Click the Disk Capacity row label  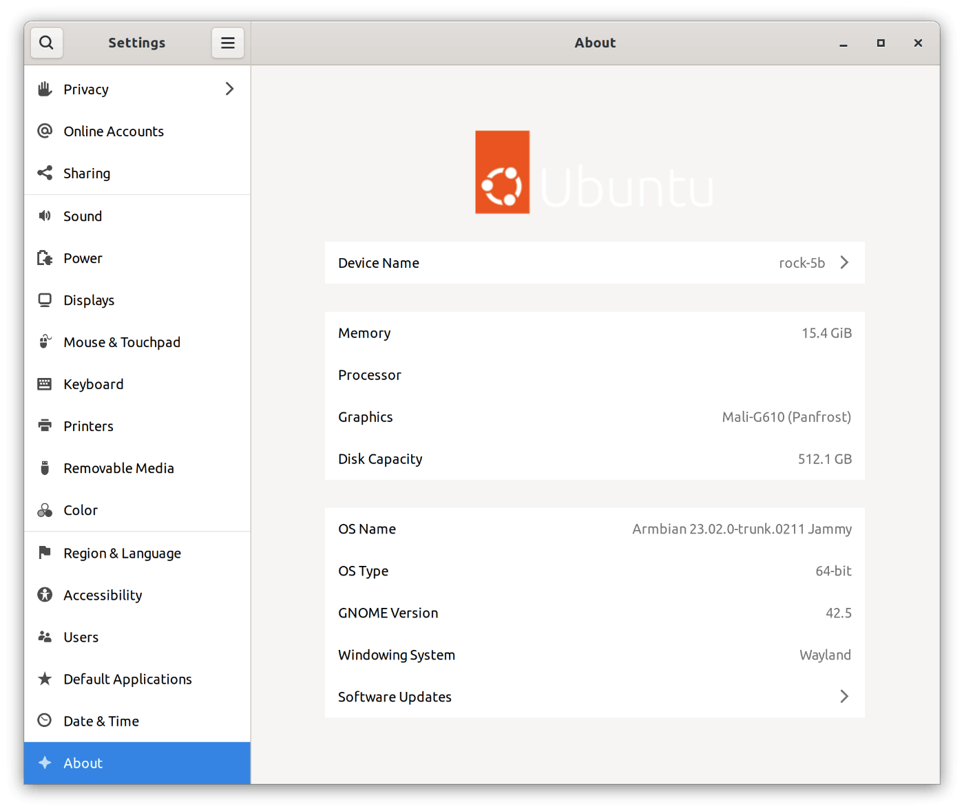coord(380,459)
